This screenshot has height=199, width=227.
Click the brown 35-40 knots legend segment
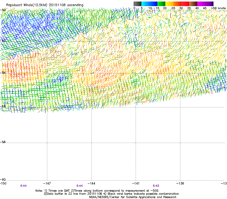coord(193,4)
